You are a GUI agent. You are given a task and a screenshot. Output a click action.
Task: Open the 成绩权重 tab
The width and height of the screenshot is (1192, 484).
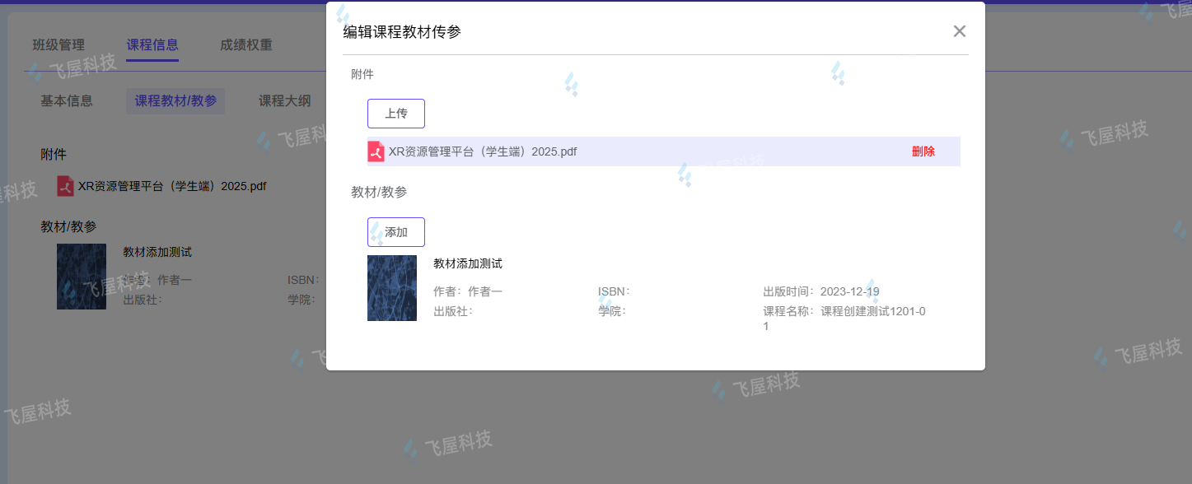pos(246,45)
